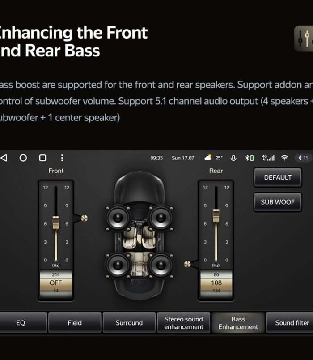Toggle the front bass golden knob
The width and height of the screenshot is (313, 360).
pos(84,218)
